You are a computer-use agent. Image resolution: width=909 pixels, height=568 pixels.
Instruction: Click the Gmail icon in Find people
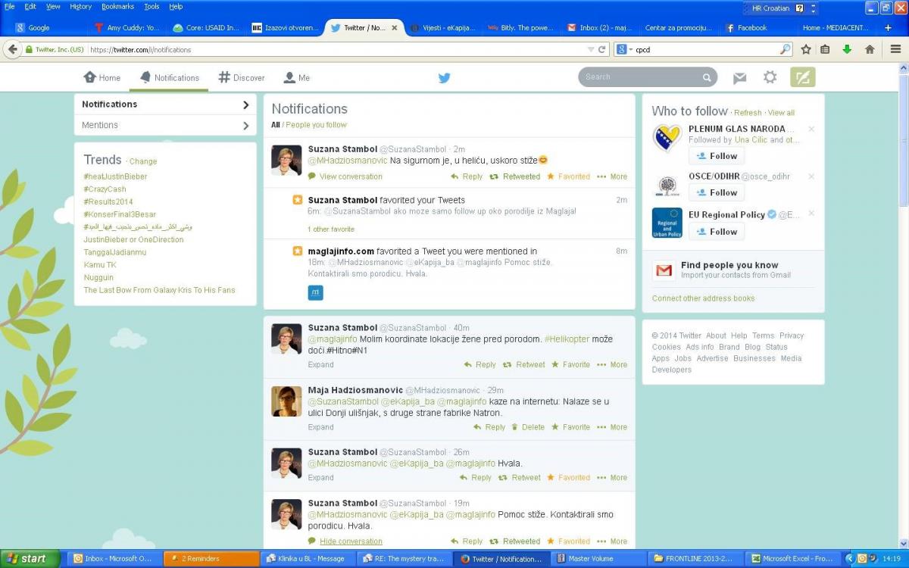coord(664,270)
